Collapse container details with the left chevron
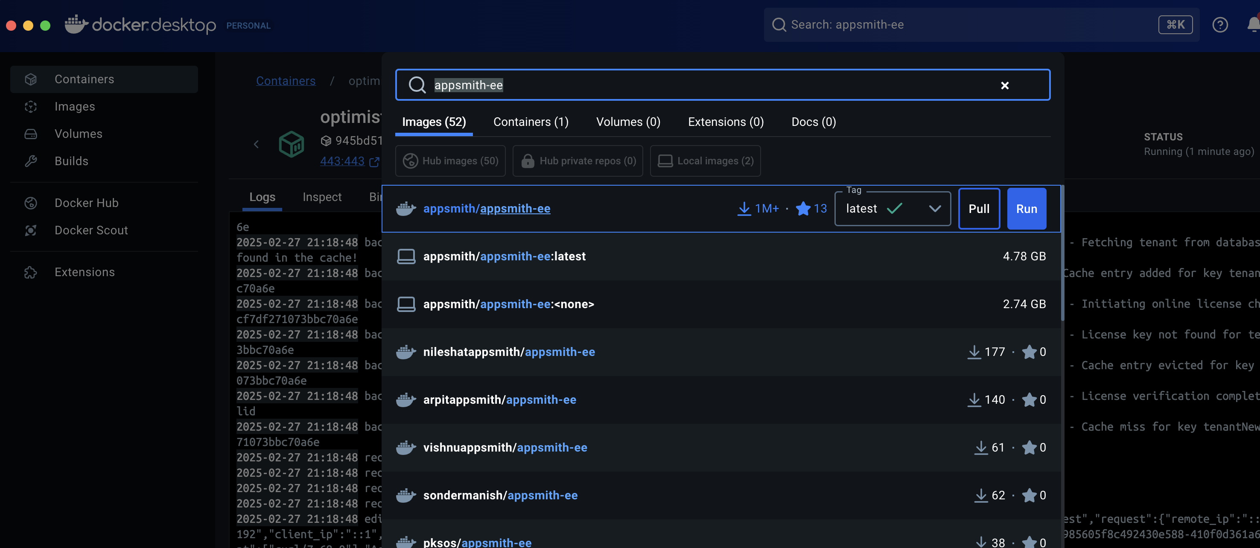This screenshot has height=548, width=1260. 256,144
